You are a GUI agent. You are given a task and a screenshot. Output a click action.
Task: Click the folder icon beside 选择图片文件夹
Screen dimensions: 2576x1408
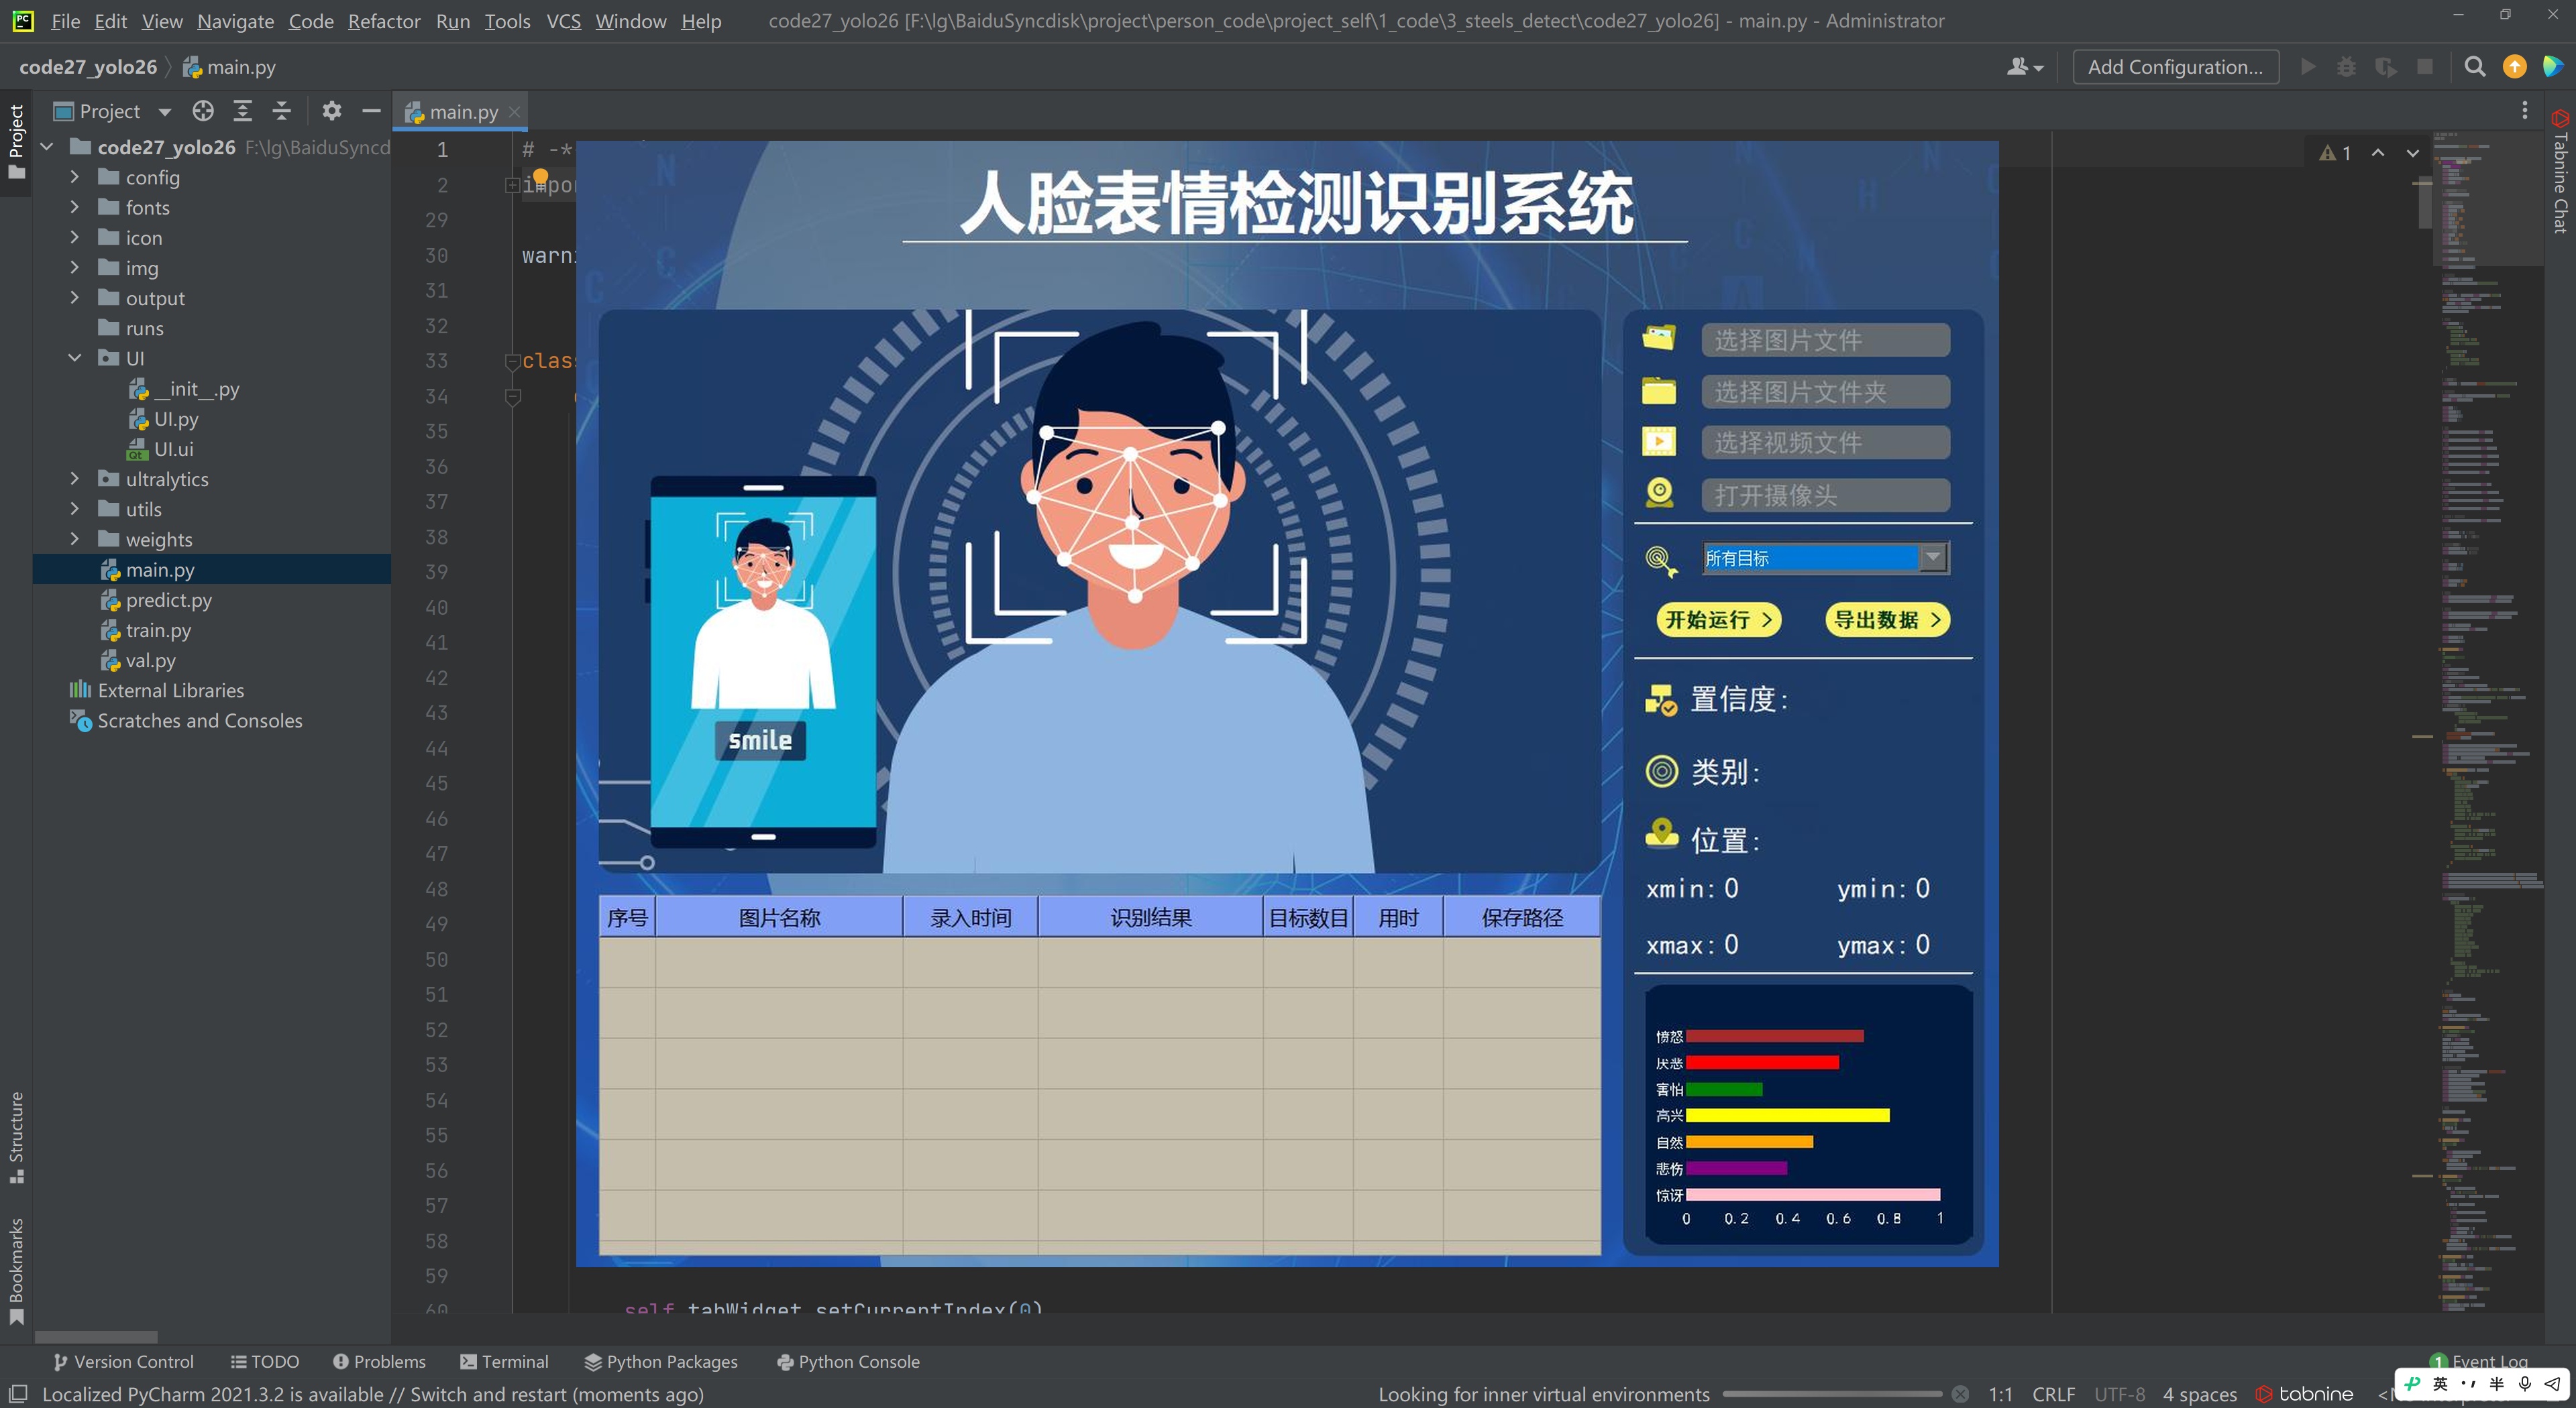[x=1659, y=391]
